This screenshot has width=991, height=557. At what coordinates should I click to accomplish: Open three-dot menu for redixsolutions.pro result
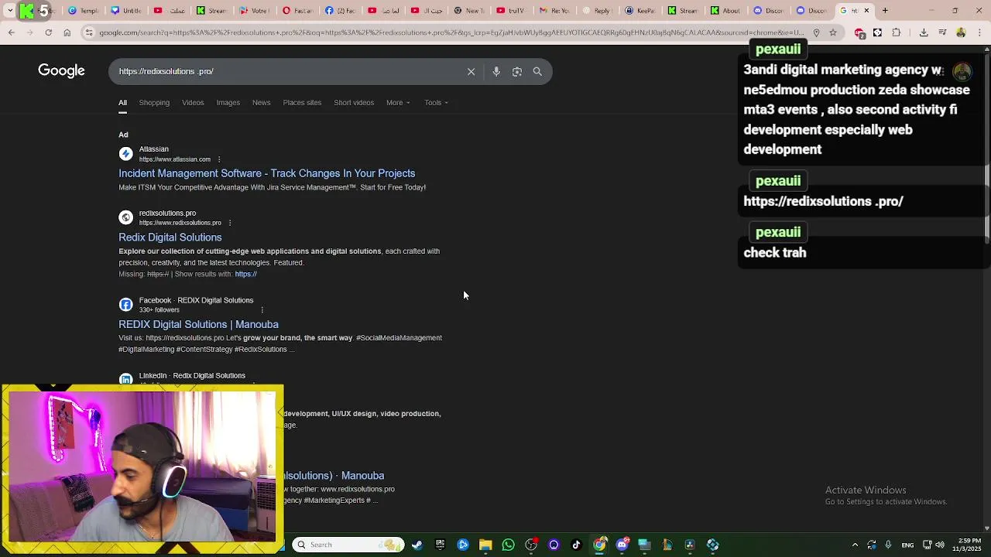click(230, 223)
